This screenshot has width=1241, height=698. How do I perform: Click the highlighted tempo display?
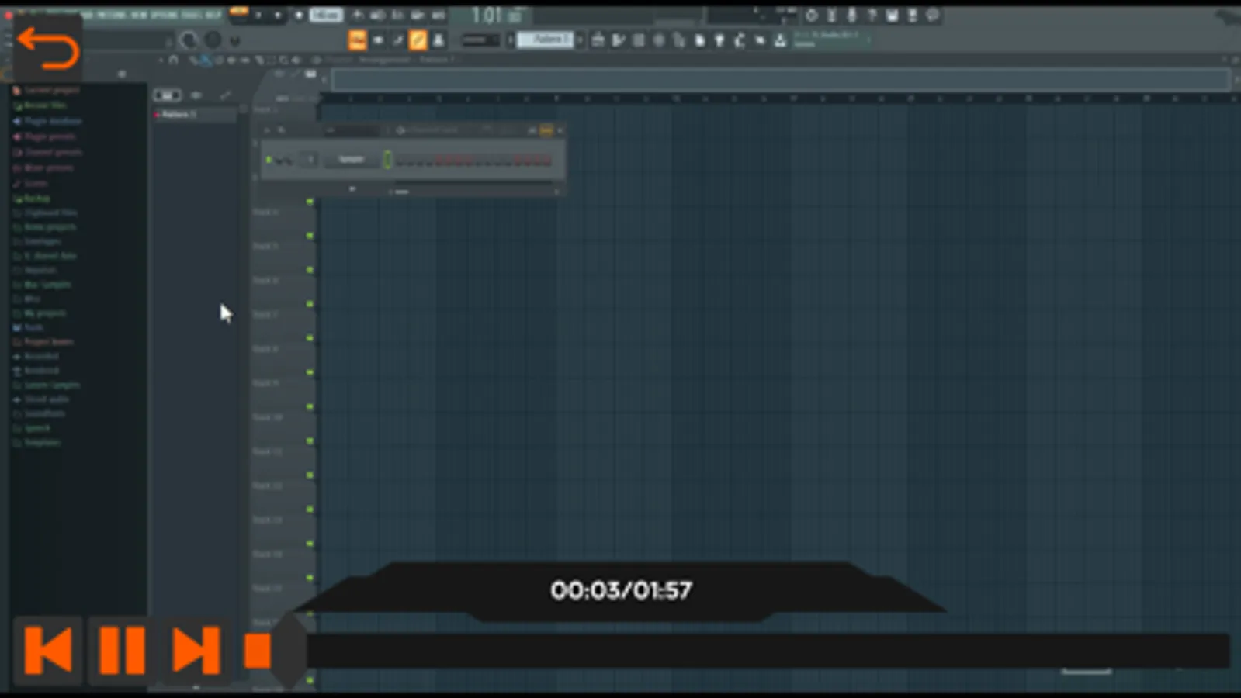point(326,15)
